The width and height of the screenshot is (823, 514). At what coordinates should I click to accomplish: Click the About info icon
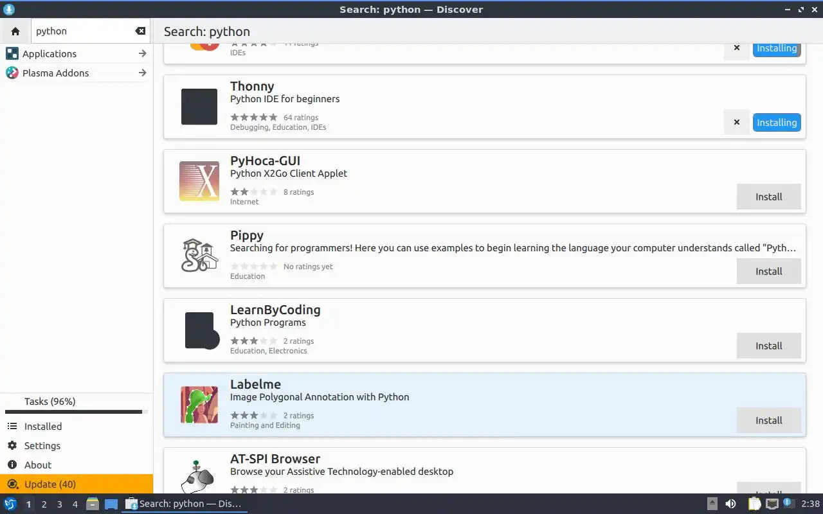[12, 465]
